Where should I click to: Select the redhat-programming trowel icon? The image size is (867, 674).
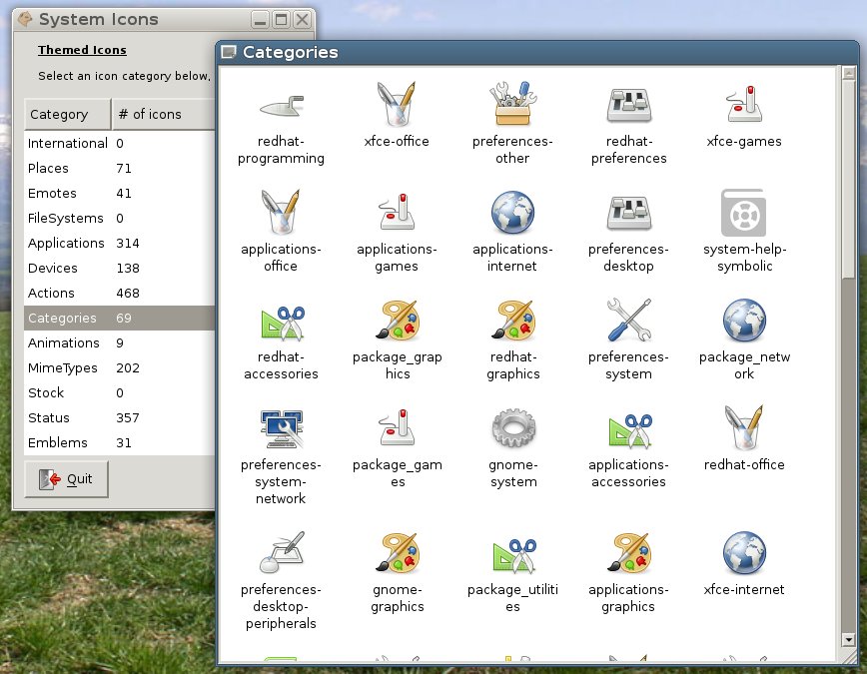(281, 104)
